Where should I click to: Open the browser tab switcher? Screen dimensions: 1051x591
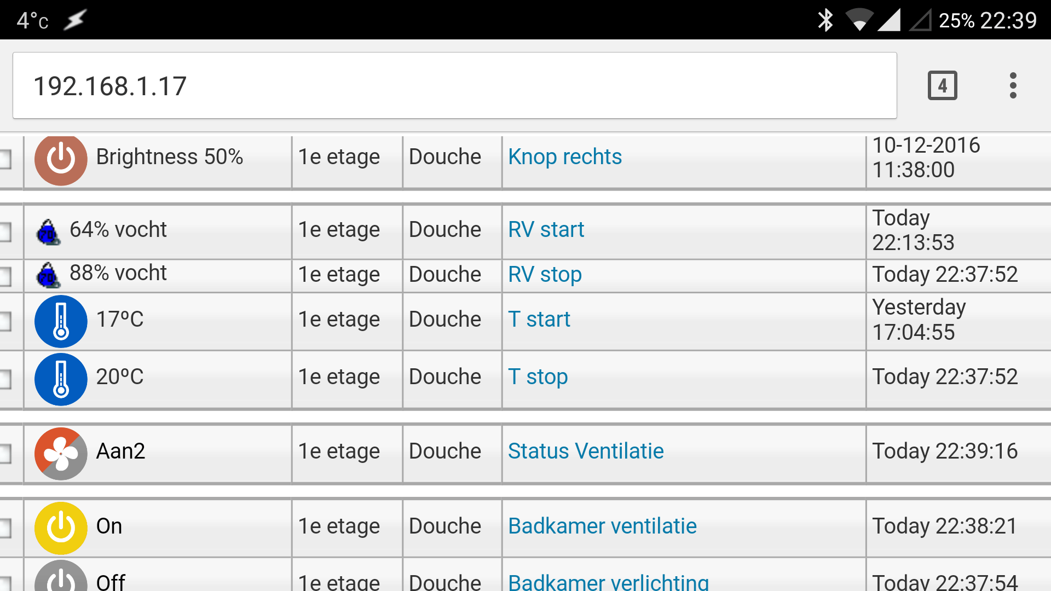(942, 86)
